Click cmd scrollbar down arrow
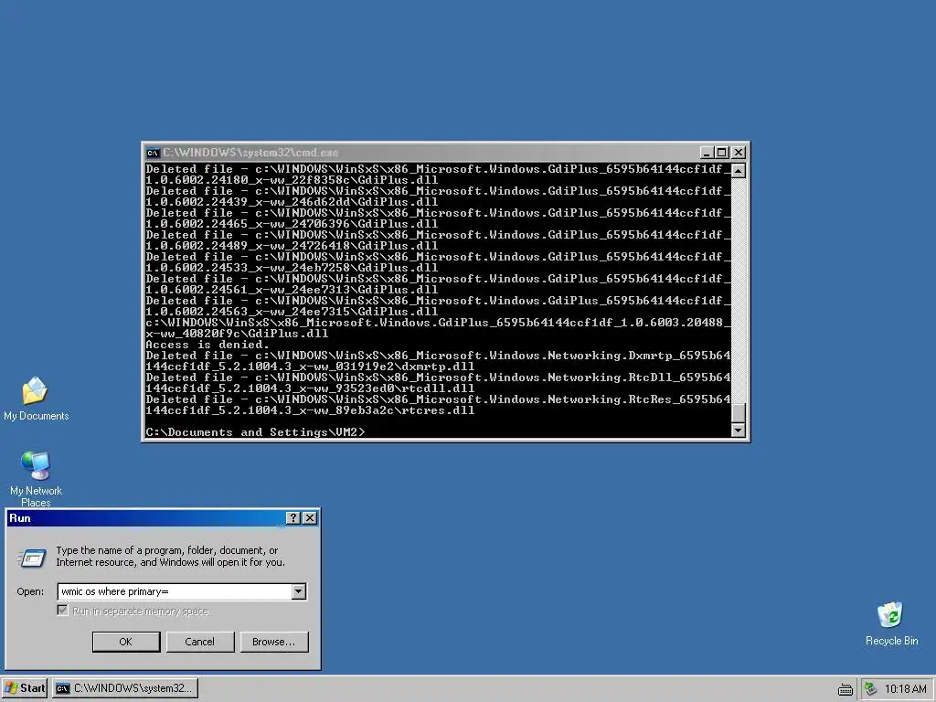This screenshot has height=702, width=936. click(x=739, y=431)
